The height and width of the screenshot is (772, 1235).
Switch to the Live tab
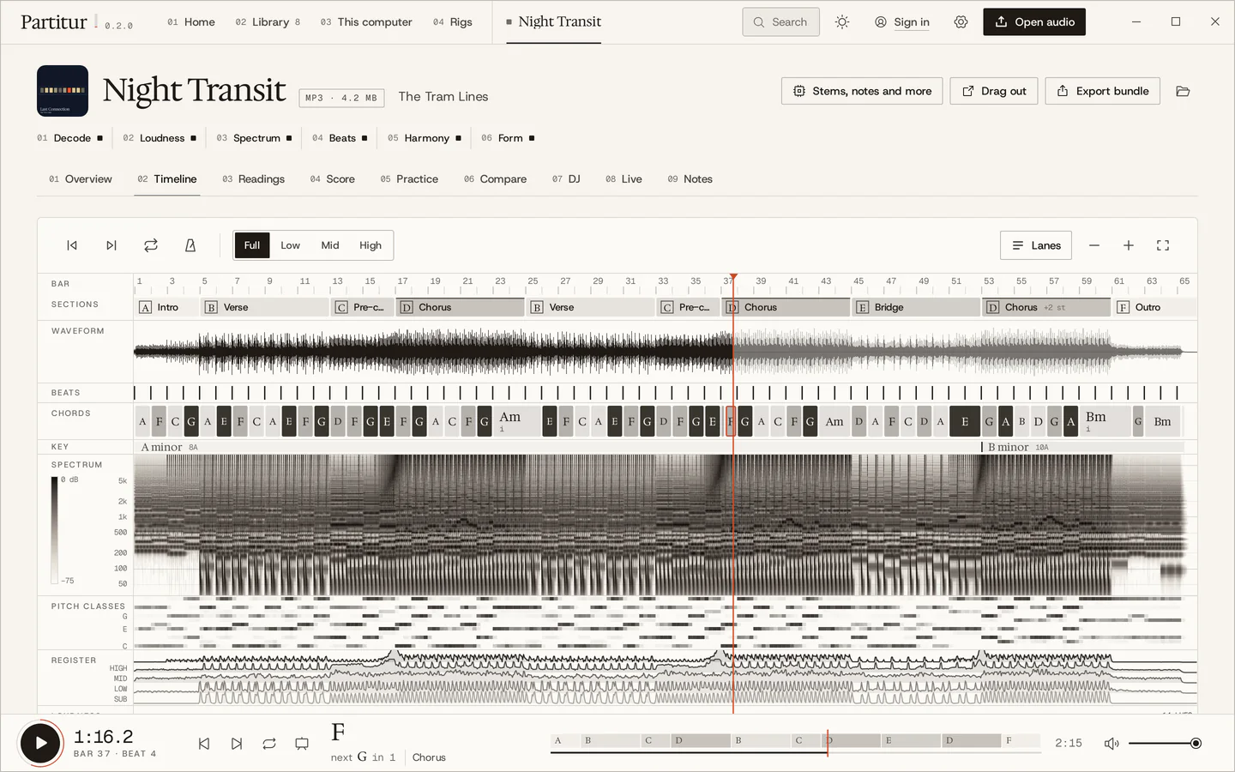[x=624, y=179]
